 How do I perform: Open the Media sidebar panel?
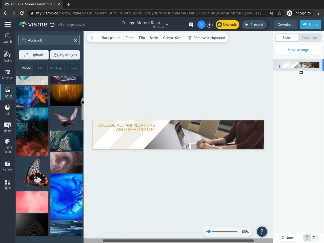[x=8, y=128]
